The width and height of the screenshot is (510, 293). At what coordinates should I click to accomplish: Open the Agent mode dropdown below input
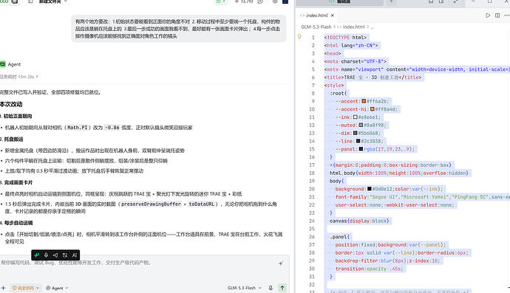coord(57,288)
